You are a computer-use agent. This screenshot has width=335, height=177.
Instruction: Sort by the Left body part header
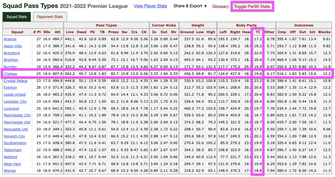click(x=223, y=32)
